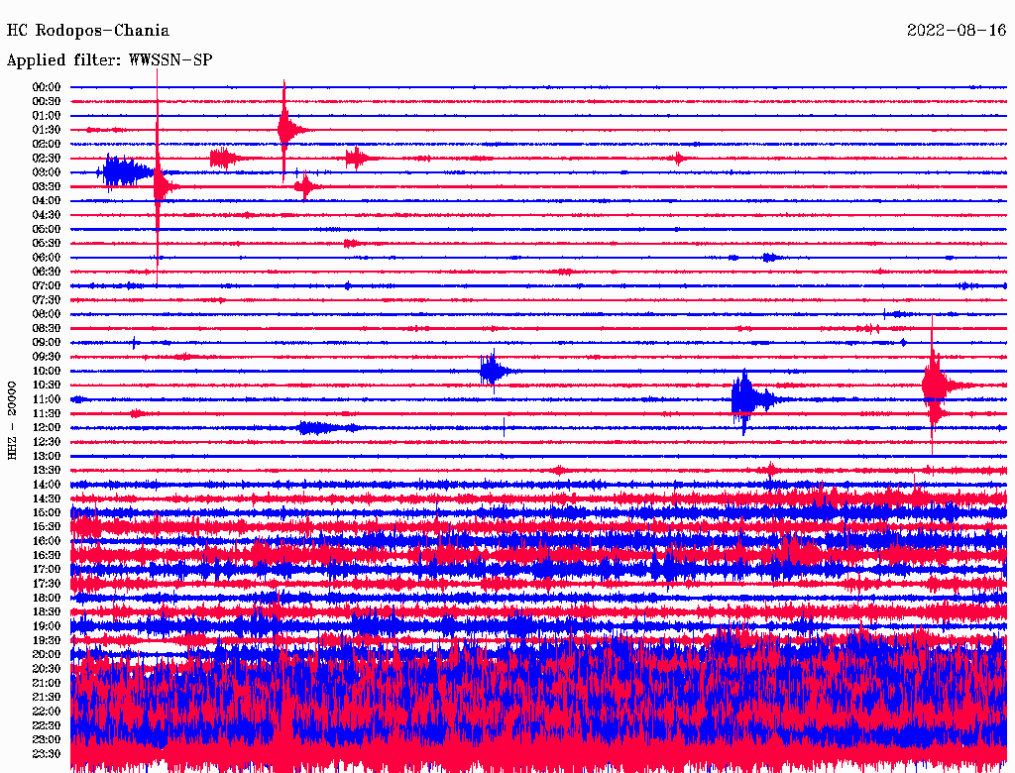Screen dimensions: 1015x773
Task: Select the 03:00 time label
Action: 47,172
